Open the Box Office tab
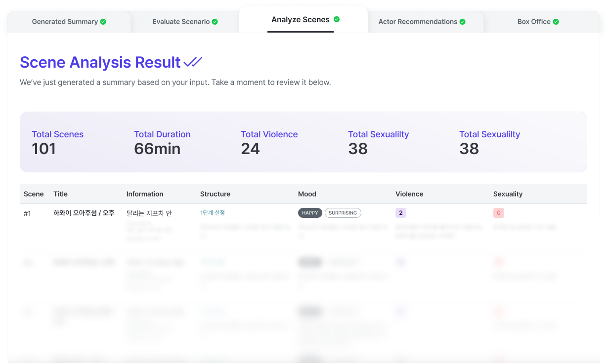This screenshot has height=363, width=609. point(538,22)
